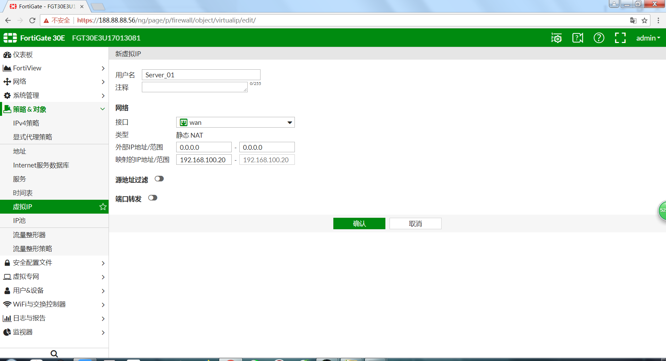The width and height of the screenshot is (666, 361).
Task: Click the 监视器 pie chart icon
Action: [7, 332]
